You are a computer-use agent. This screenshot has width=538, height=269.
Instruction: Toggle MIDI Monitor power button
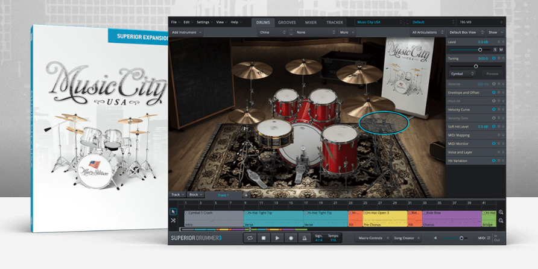tap(494, 144)
